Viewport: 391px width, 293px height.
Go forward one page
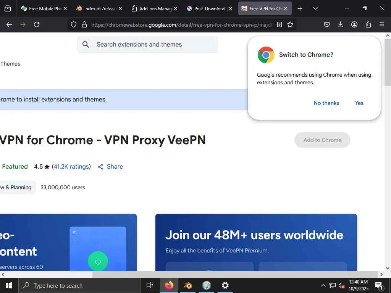23,24
